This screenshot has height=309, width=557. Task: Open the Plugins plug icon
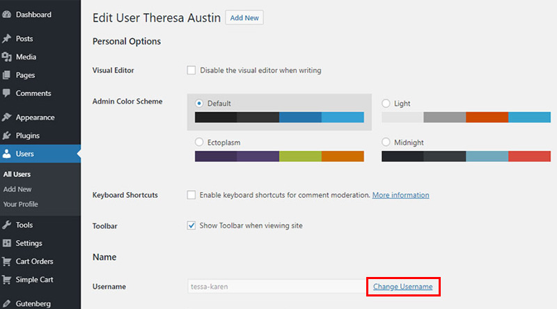pos(7,135)
